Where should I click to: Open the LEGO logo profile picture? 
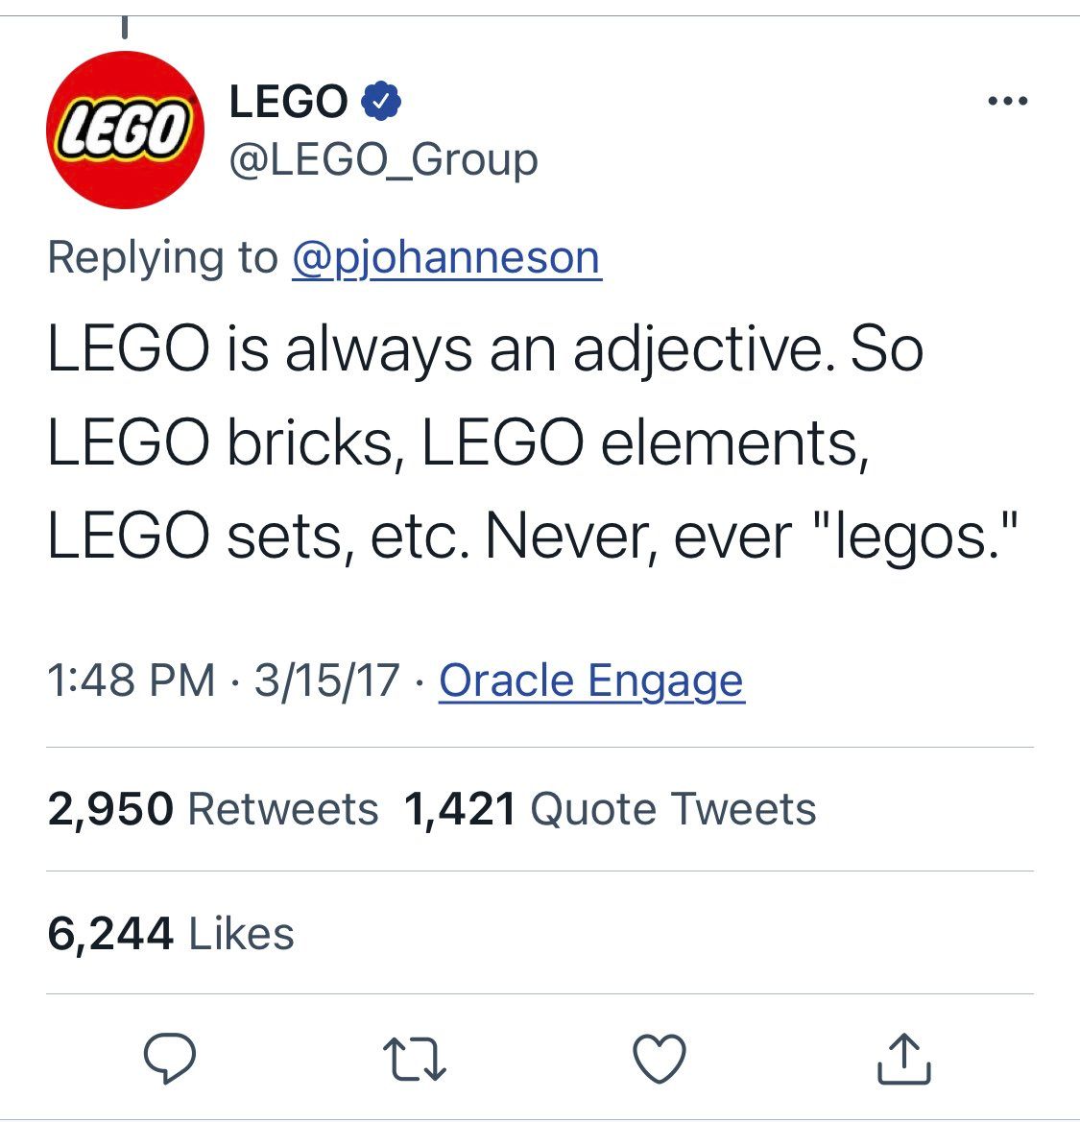pyautogui.click(x=126, y=131)
